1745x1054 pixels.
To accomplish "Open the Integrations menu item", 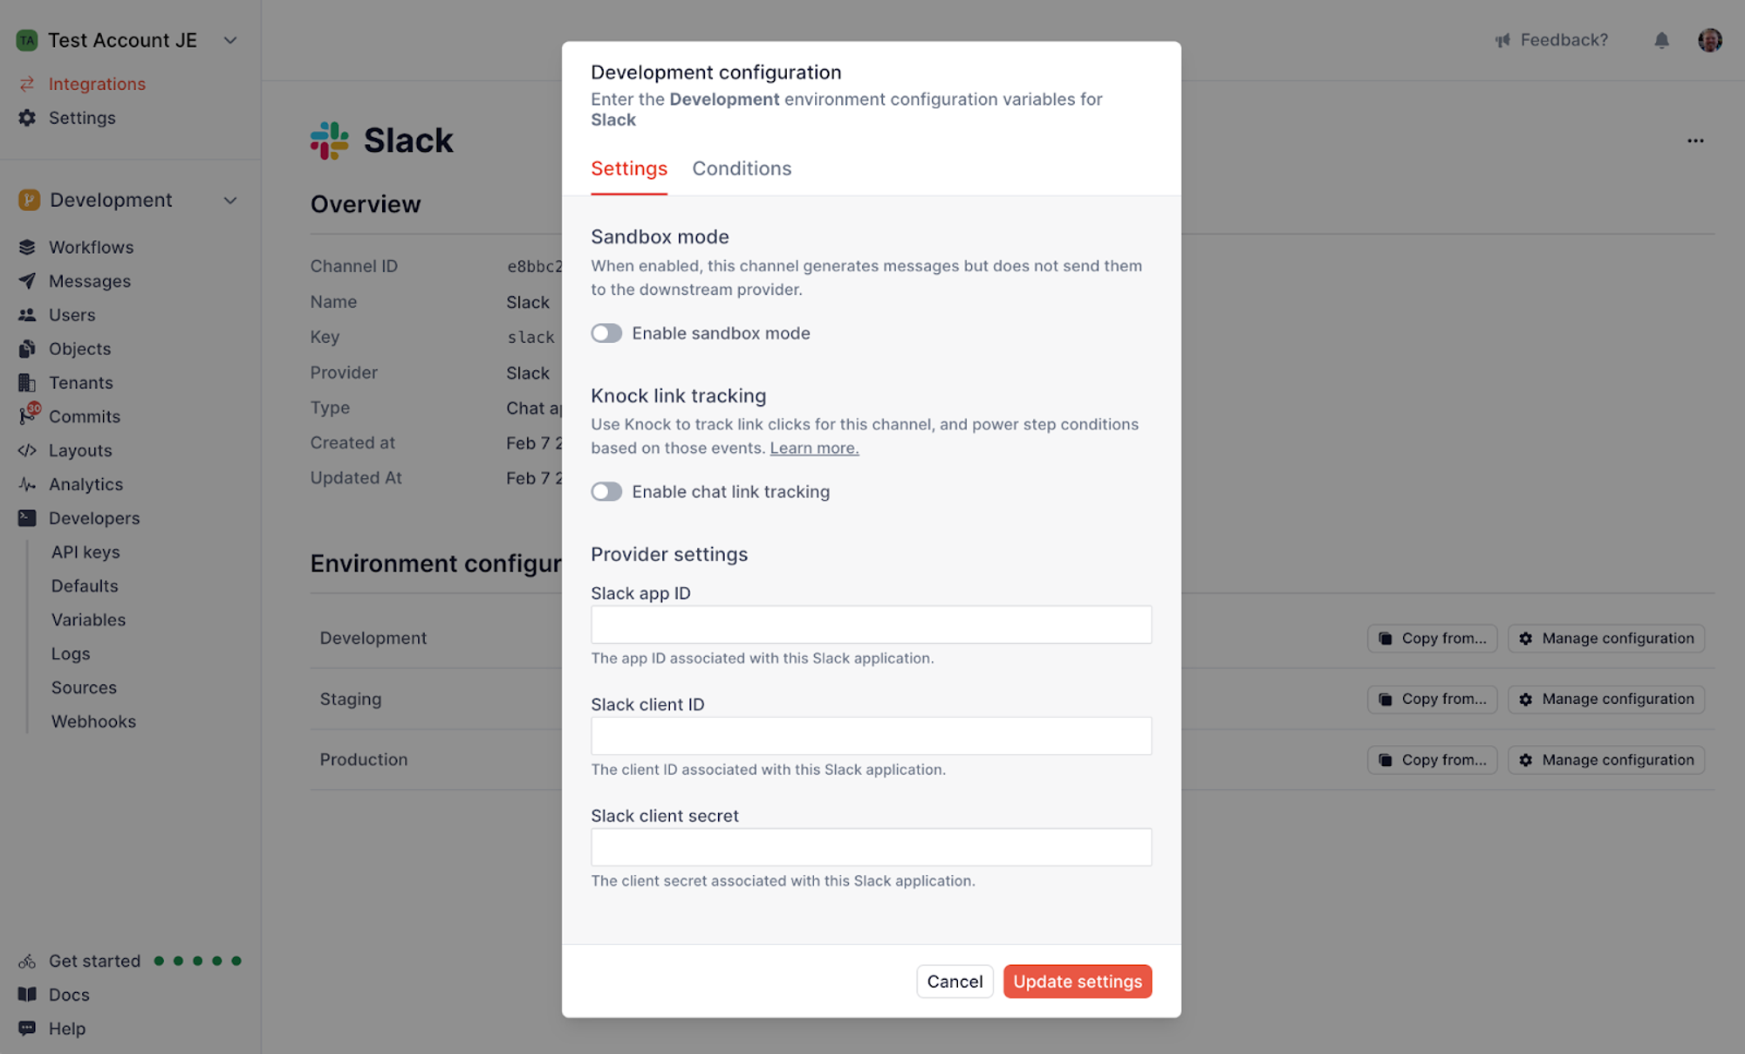I will click(96, 84).
